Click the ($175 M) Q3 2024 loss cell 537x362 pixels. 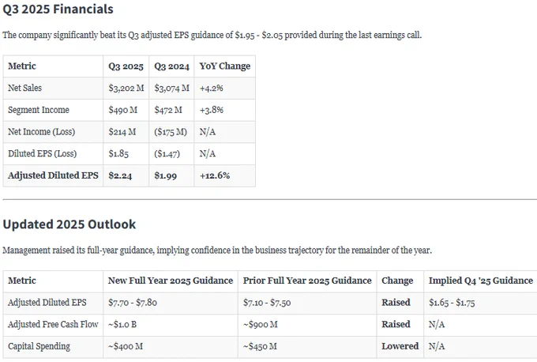coord(171,132)
